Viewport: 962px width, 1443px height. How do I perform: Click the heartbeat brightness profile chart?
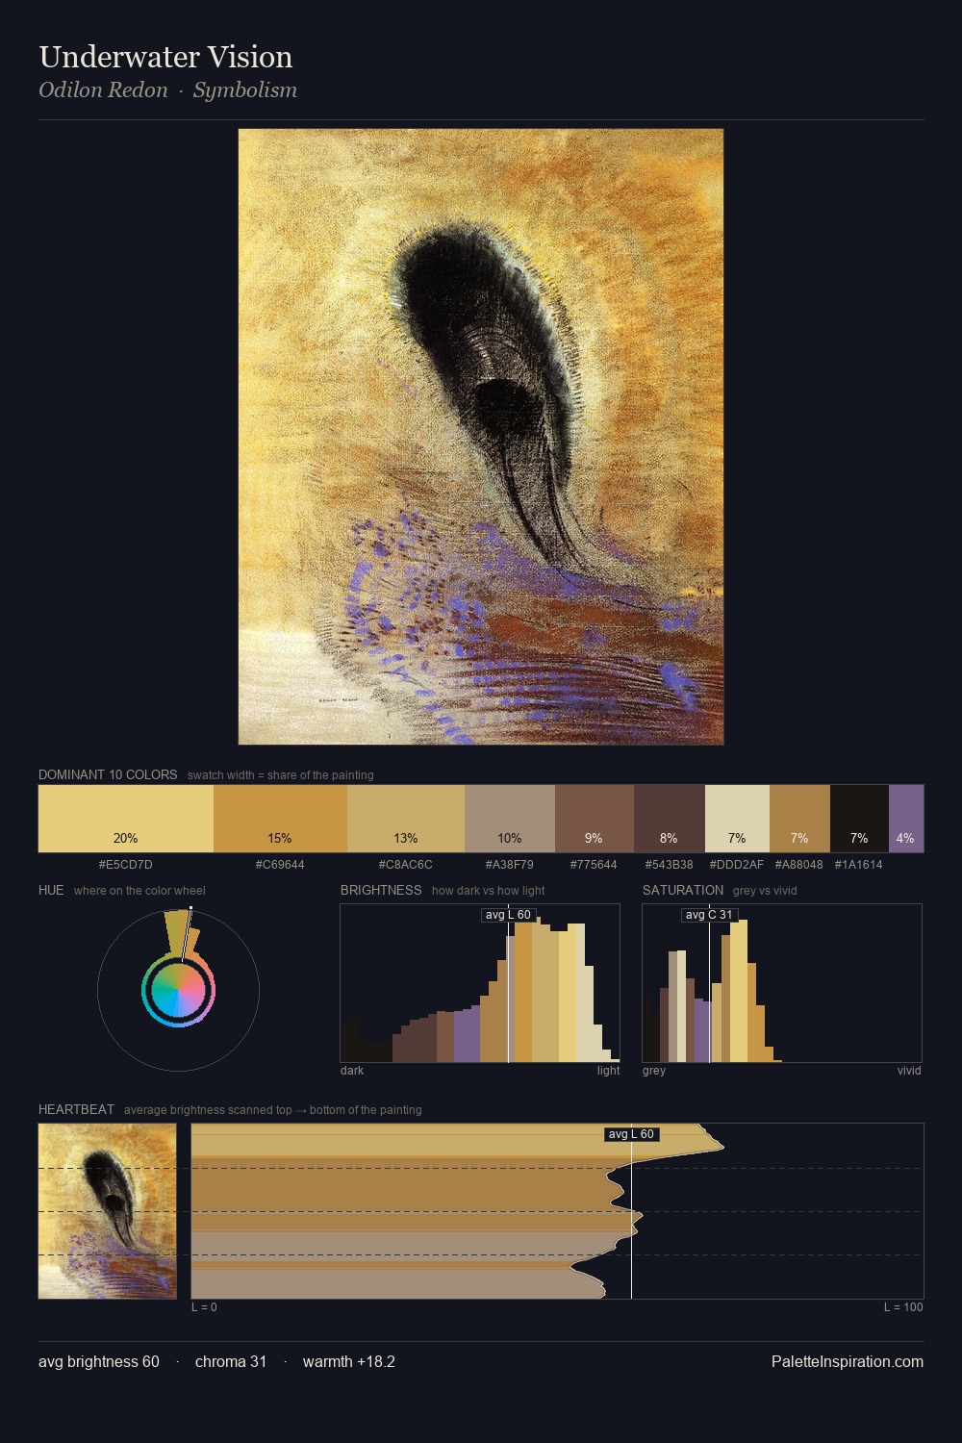(558, 1211)
